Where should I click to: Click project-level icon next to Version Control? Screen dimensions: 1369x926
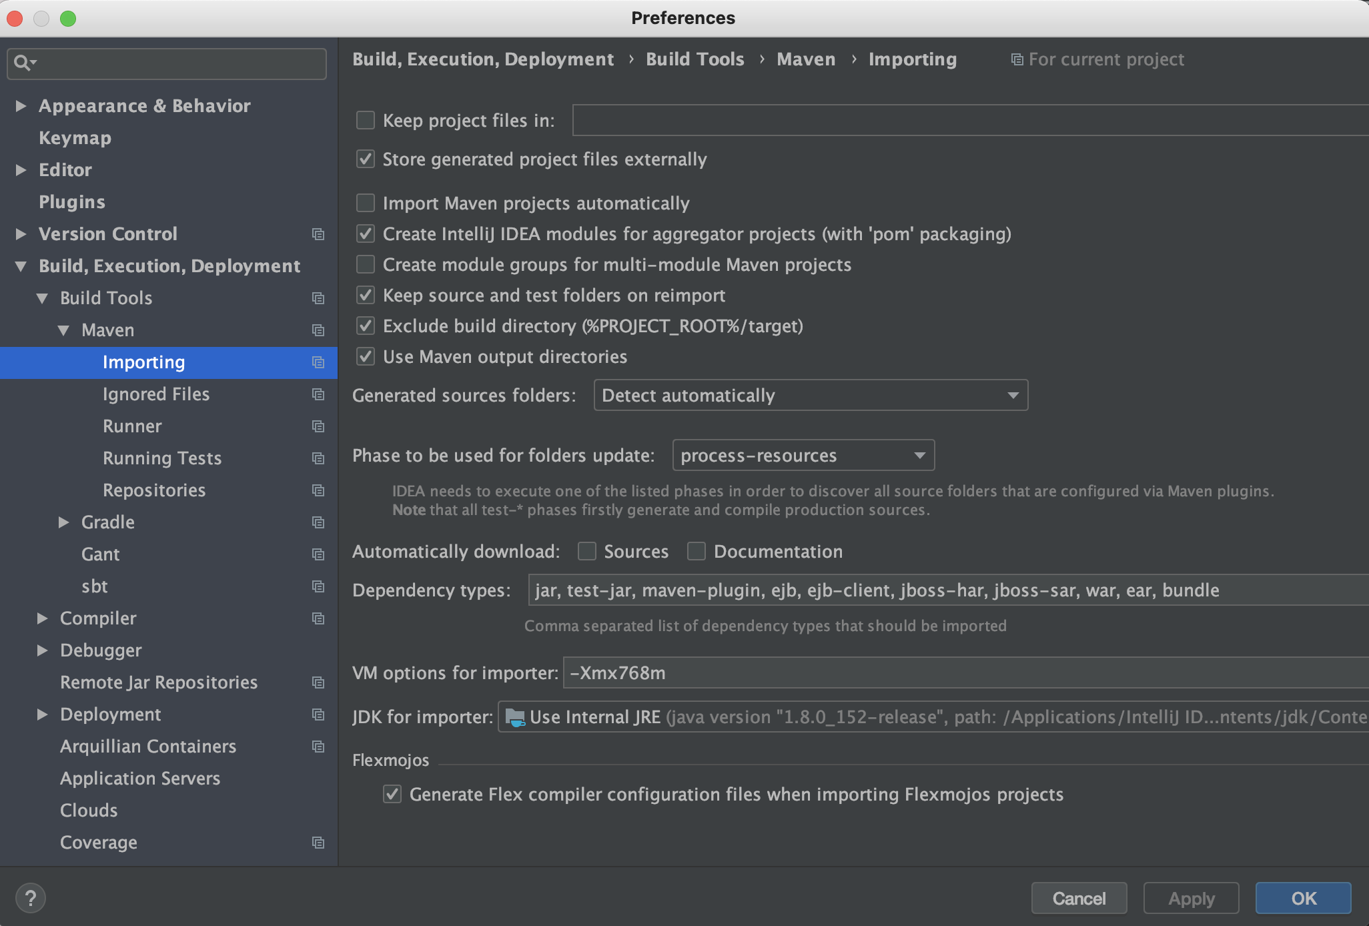point(318,234)
